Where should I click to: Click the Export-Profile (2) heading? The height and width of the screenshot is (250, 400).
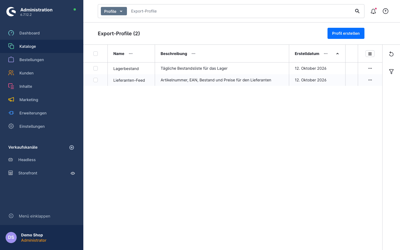point(119,34)
